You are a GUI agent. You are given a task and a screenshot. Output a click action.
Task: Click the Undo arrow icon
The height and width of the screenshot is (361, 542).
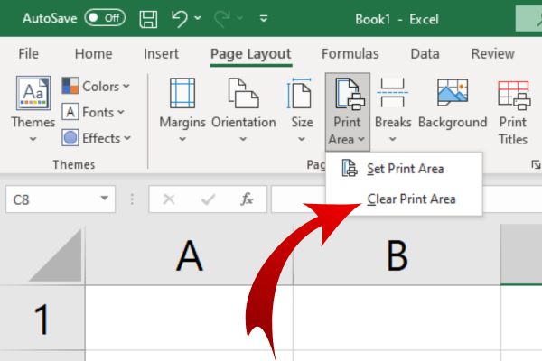tap(180, 18)
